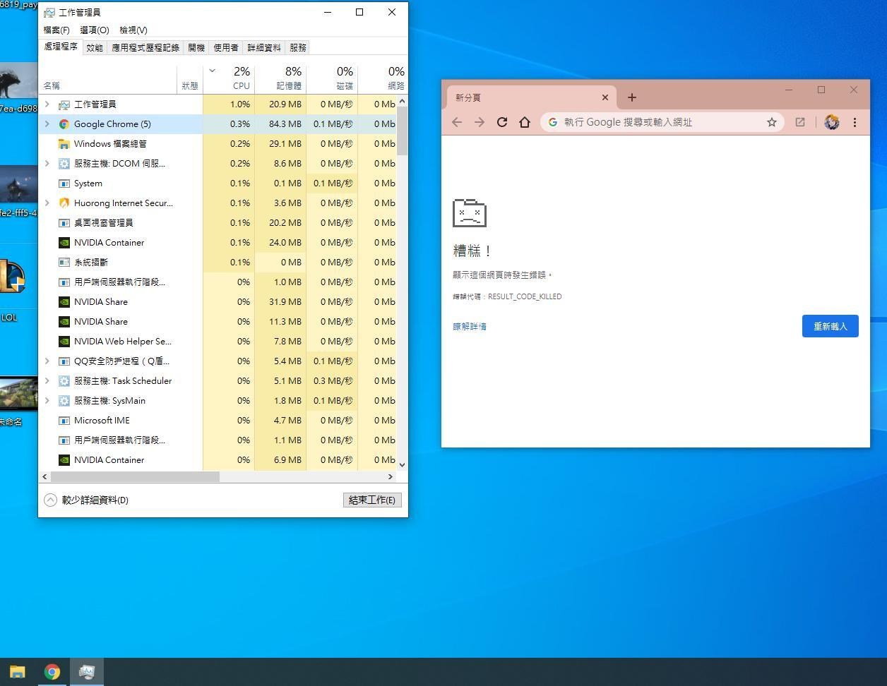Click the 重新載入 button on the error page
The width and height of the screenshot is (887, 686).
click(830, 325)
